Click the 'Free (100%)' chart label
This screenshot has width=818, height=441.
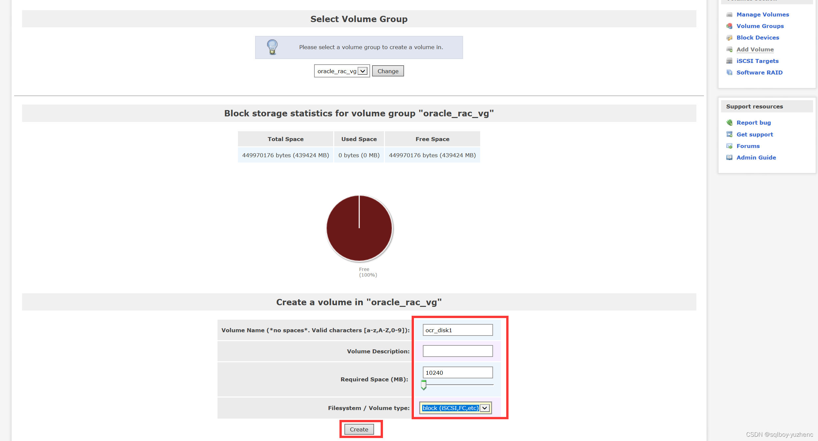point(368,272)
